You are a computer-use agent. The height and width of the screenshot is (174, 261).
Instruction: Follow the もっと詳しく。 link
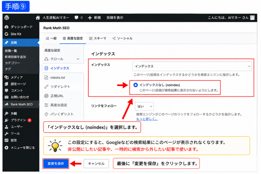pos(147,119)
